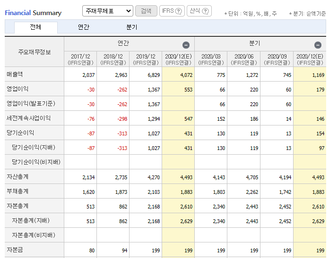Click the 2019/12 annual column header
The height and width of the screenshot is (258, 329).
click(x=146, y=59)
